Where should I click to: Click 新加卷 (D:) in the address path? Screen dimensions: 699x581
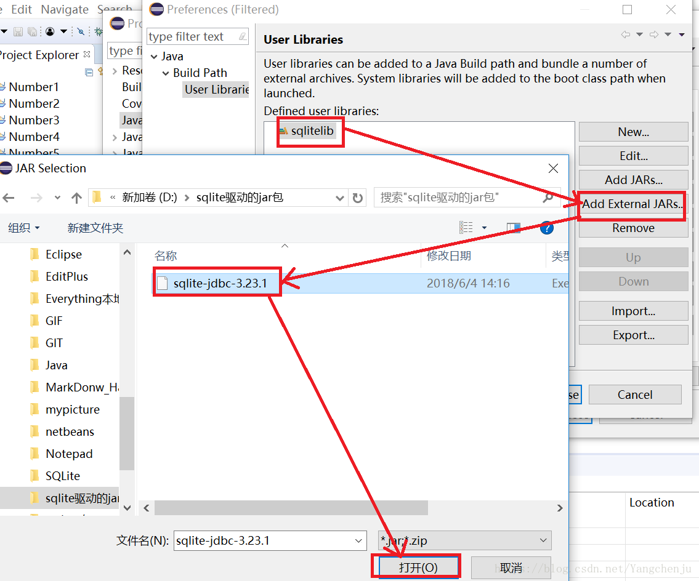(x=149, y=198)
